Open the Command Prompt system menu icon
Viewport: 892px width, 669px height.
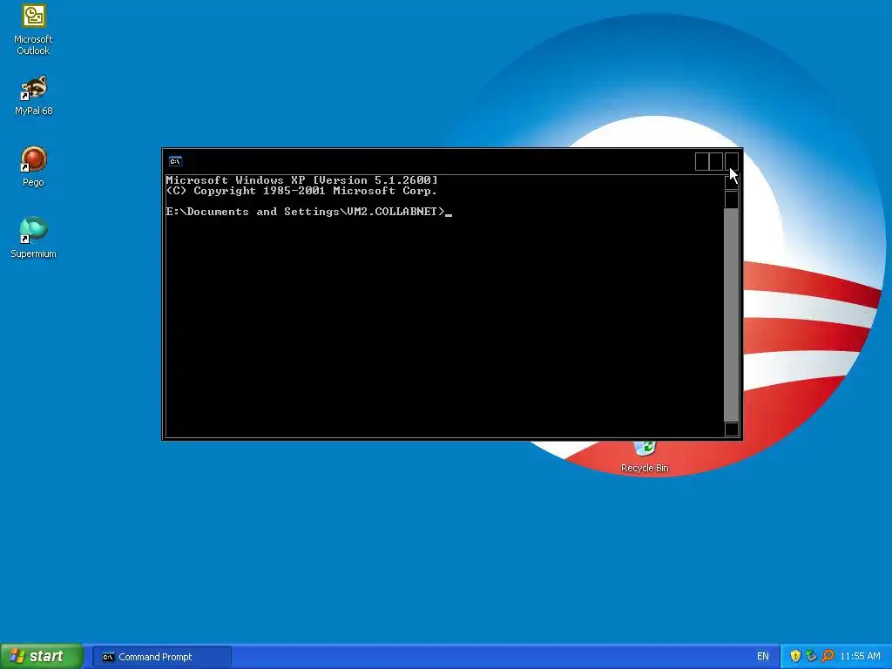click(175, 161)
